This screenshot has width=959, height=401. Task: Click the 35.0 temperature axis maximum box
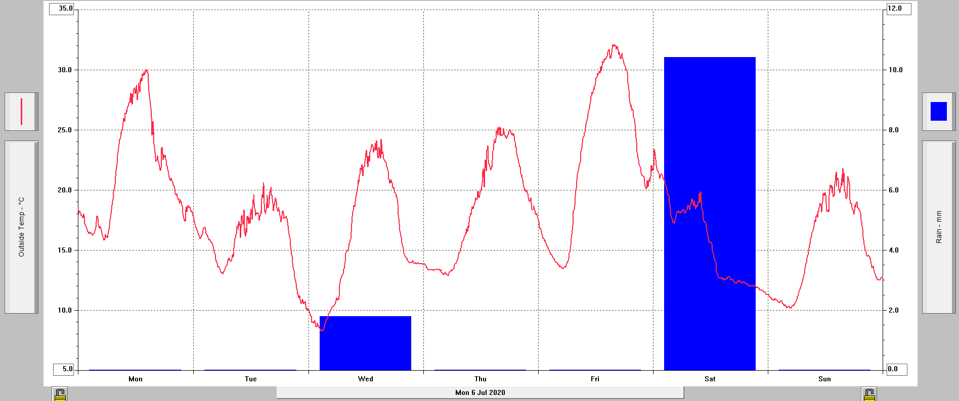(62, 9)
